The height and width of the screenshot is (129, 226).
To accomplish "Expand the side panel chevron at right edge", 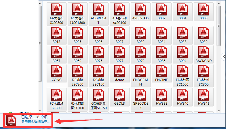I will [x=224, y=57].
